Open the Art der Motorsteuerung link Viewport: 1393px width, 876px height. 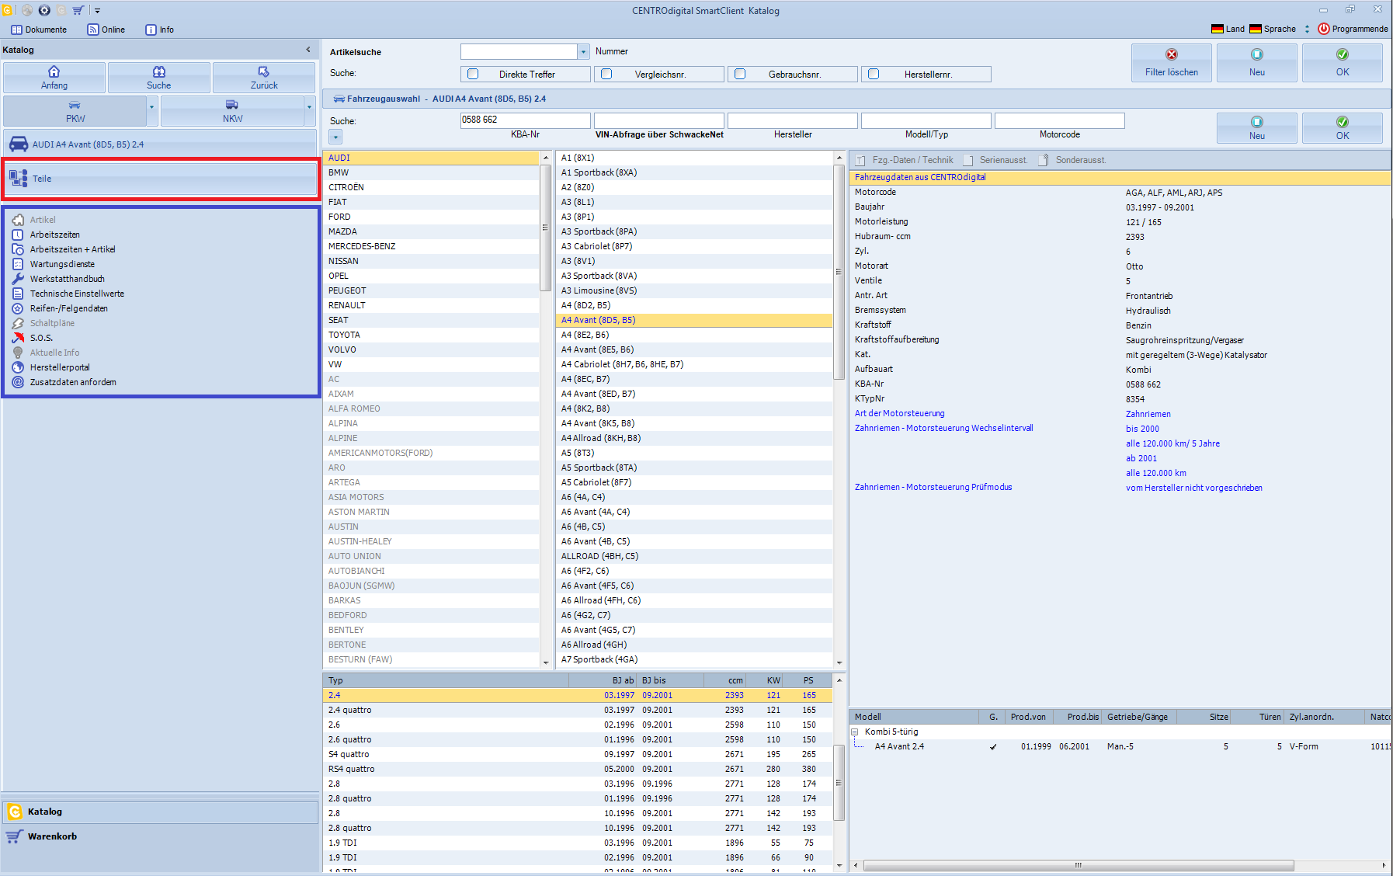900,413
